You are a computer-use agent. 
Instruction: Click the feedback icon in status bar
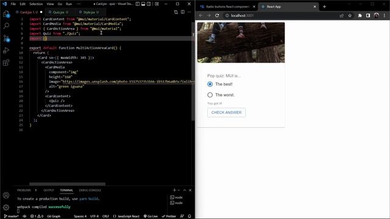(x=182, y=217)
